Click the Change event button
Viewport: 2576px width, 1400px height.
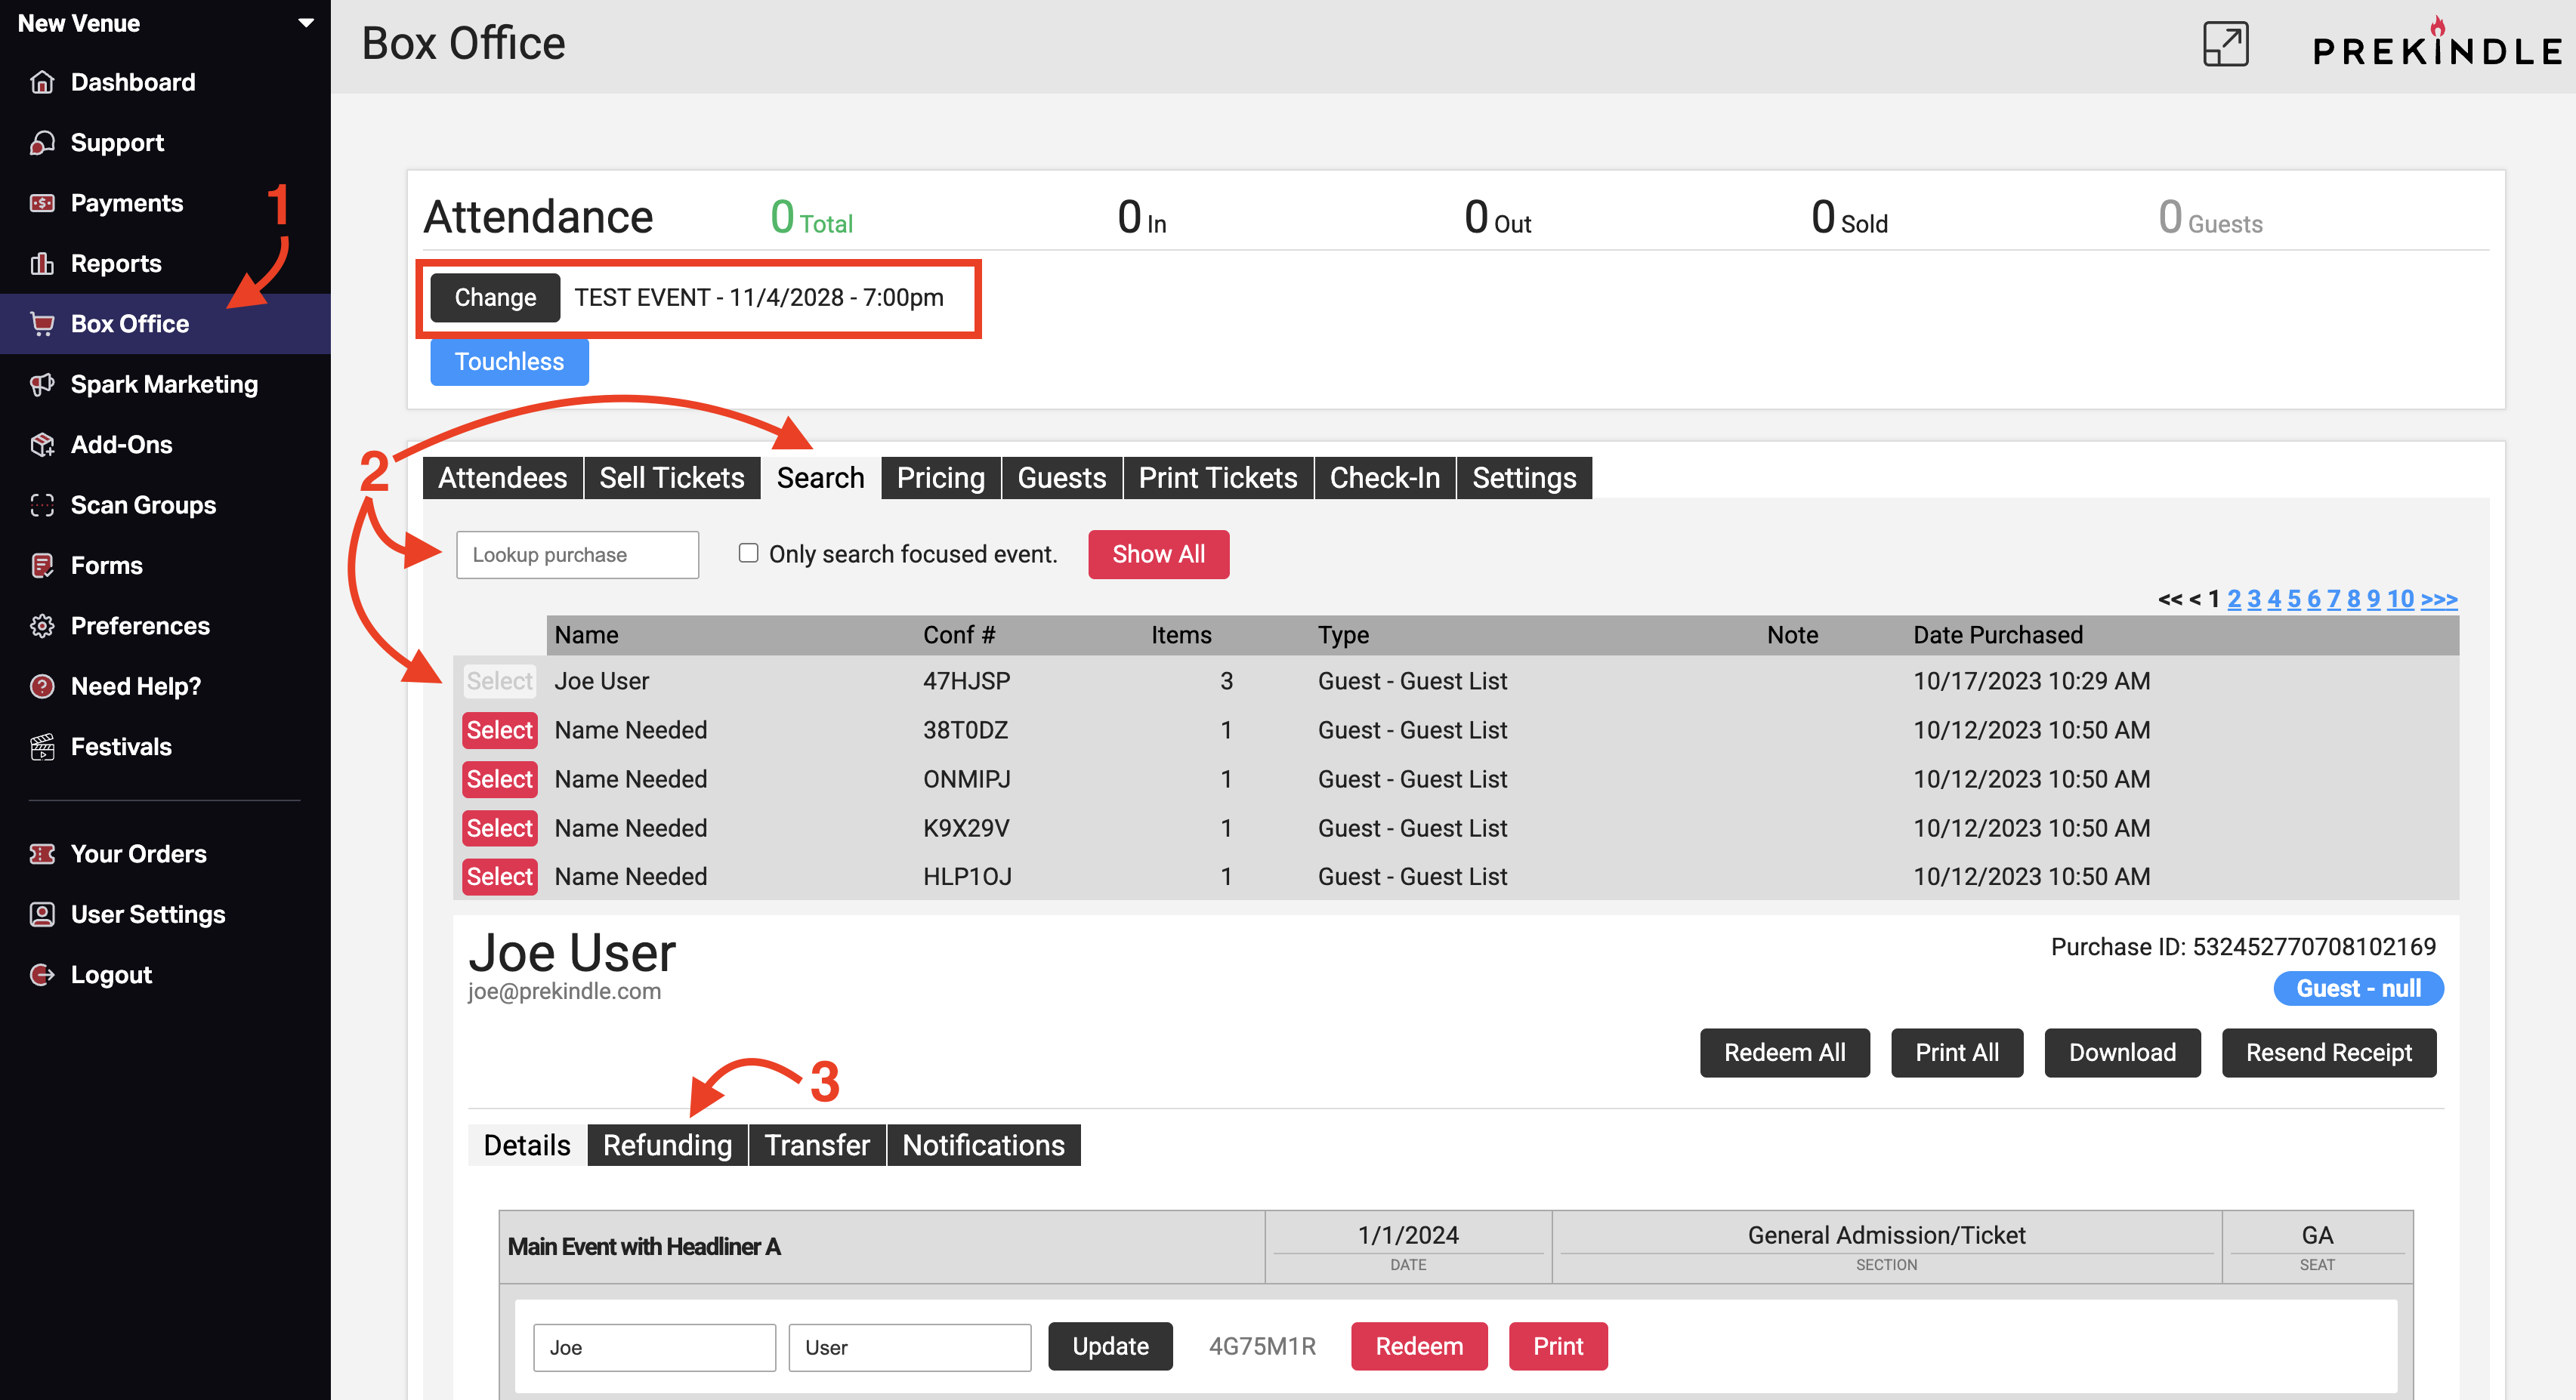tap(495, 298)
